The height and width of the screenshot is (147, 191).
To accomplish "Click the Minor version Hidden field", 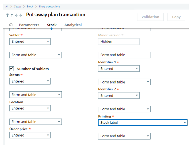I will (x=119, y=41).
